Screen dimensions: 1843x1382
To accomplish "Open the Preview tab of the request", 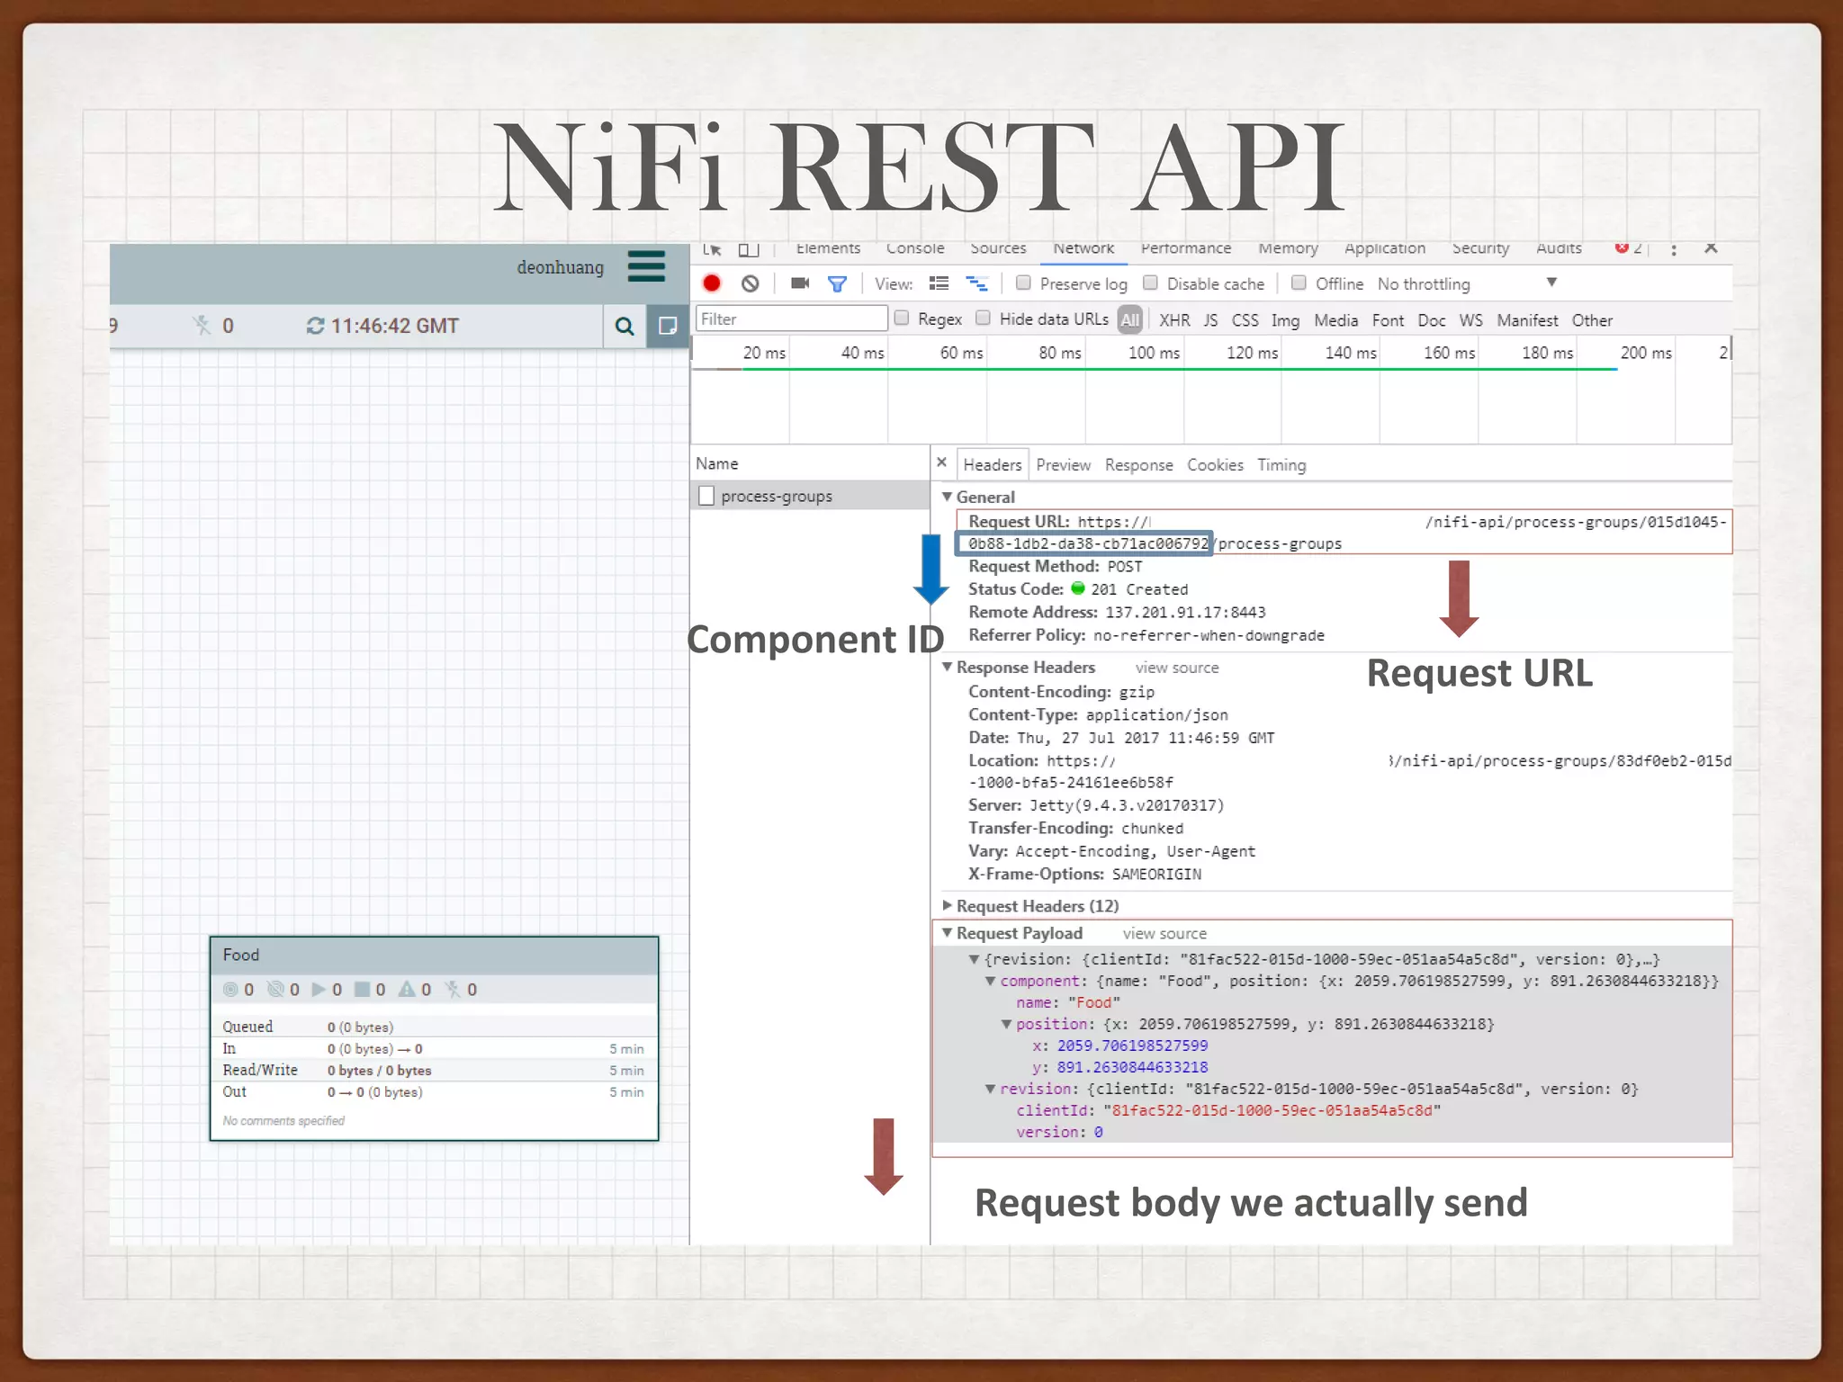I will tap(1063, 465).
